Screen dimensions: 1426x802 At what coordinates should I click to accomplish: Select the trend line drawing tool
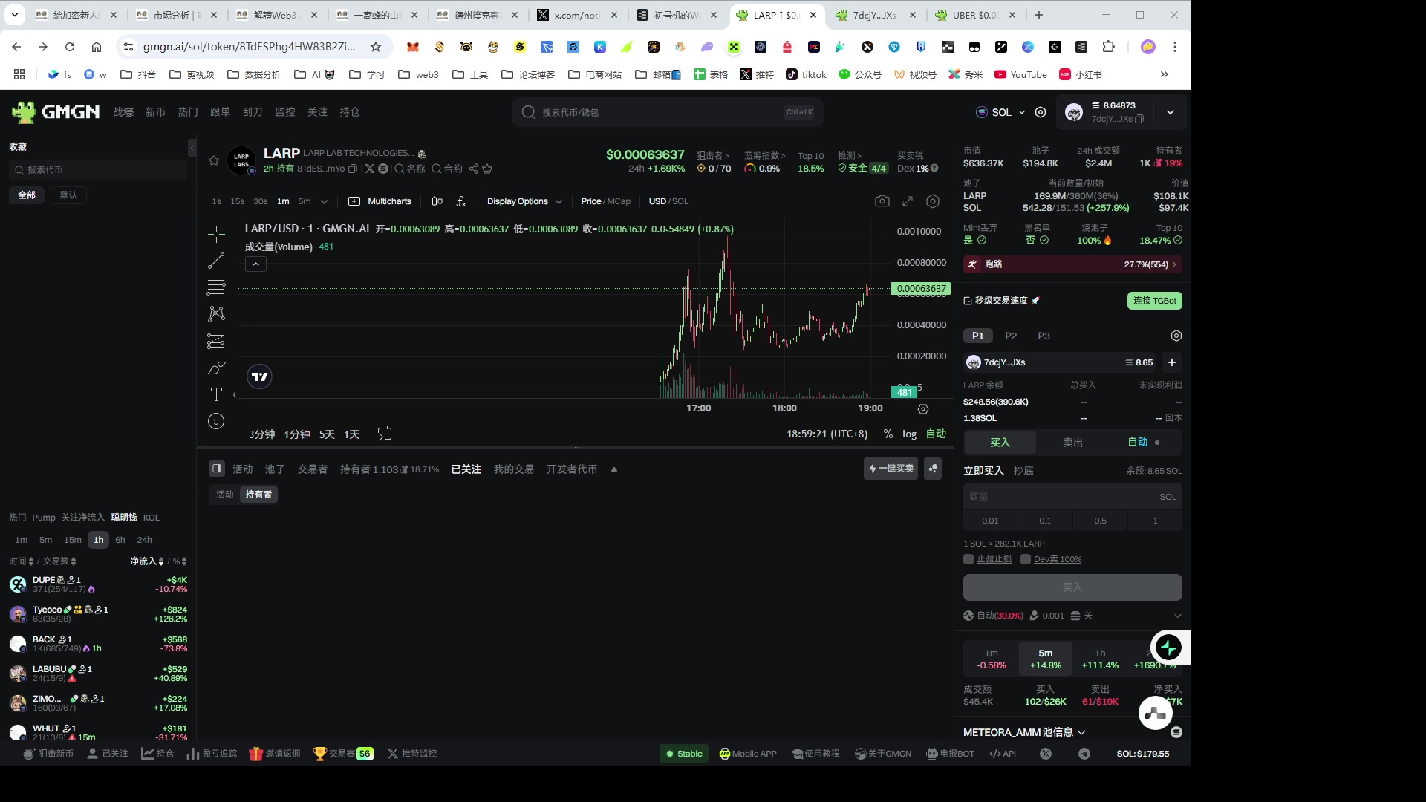click(x=216, y=261)
